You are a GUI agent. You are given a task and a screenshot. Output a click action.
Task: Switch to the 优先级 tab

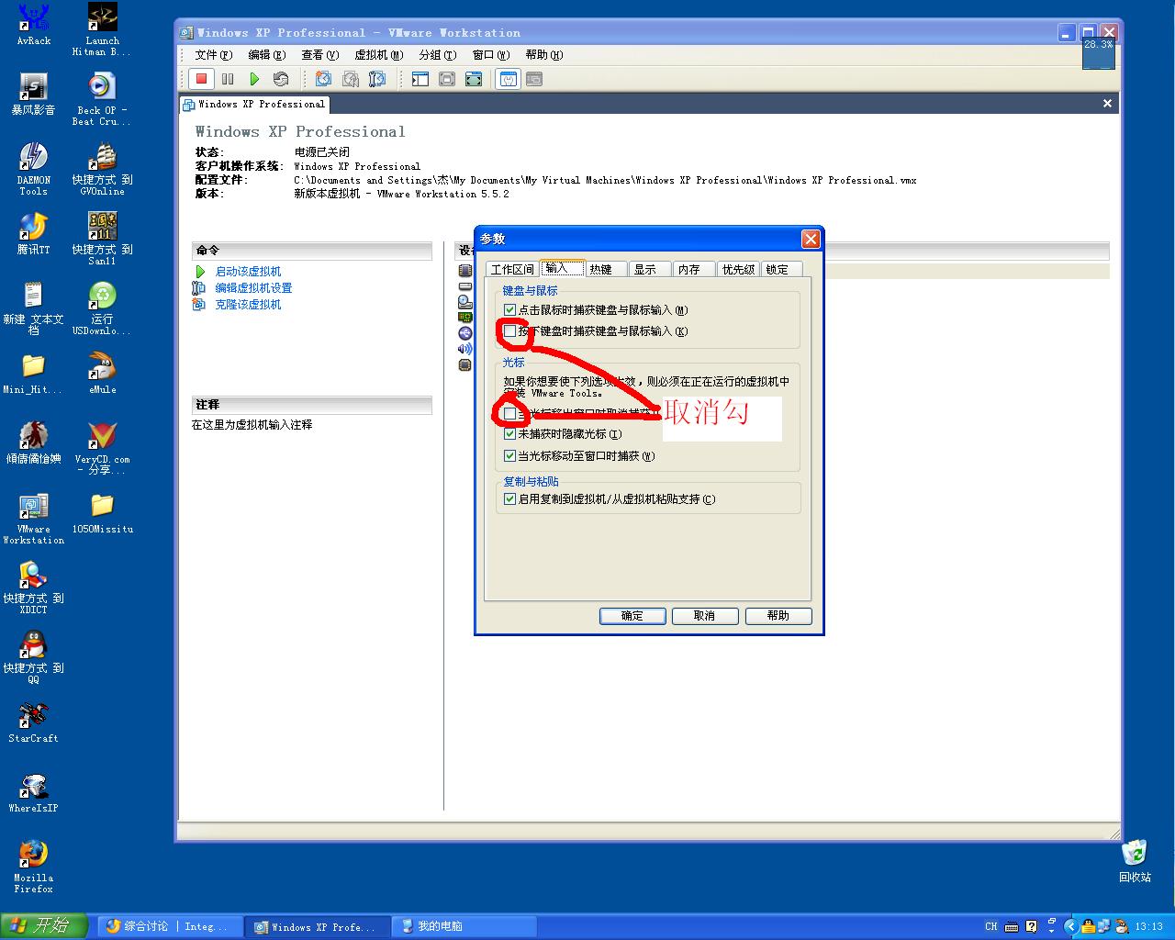pyautogui.click(x=738, y=269)
